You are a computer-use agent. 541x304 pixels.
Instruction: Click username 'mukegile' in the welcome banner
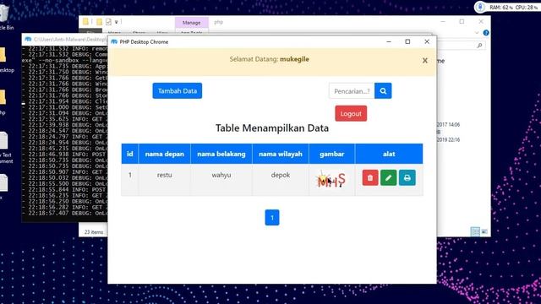(294, 59)
